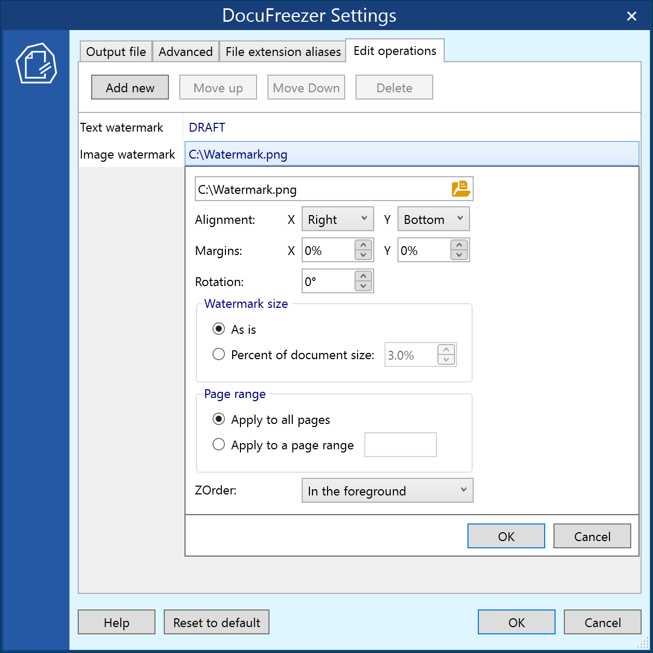The height and width of the screenshot is (653, 653).
Task: Click Reset to default button
Action: coord(217,622)
